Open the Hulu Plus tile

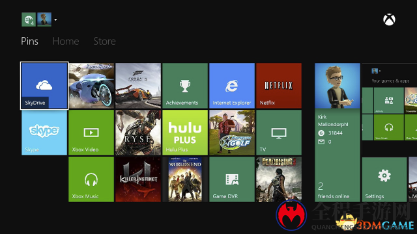tap(185, 133)
